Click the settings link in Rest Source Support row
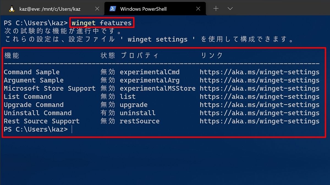Viewport: 330px width, 185px height. [x=260, y=121]
